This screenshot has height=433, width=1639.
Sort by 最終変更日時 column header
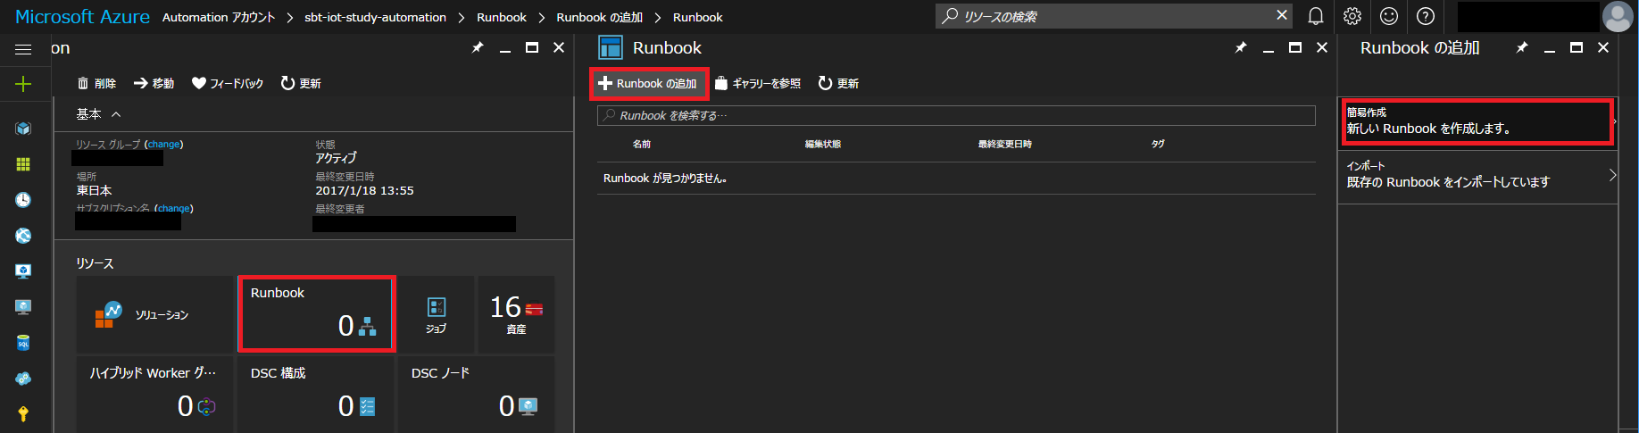pyautogui.click(x=1005, y=144)
